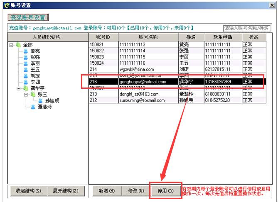
Task: Click the person icon next to 王五
Action: tap(26, 70)
